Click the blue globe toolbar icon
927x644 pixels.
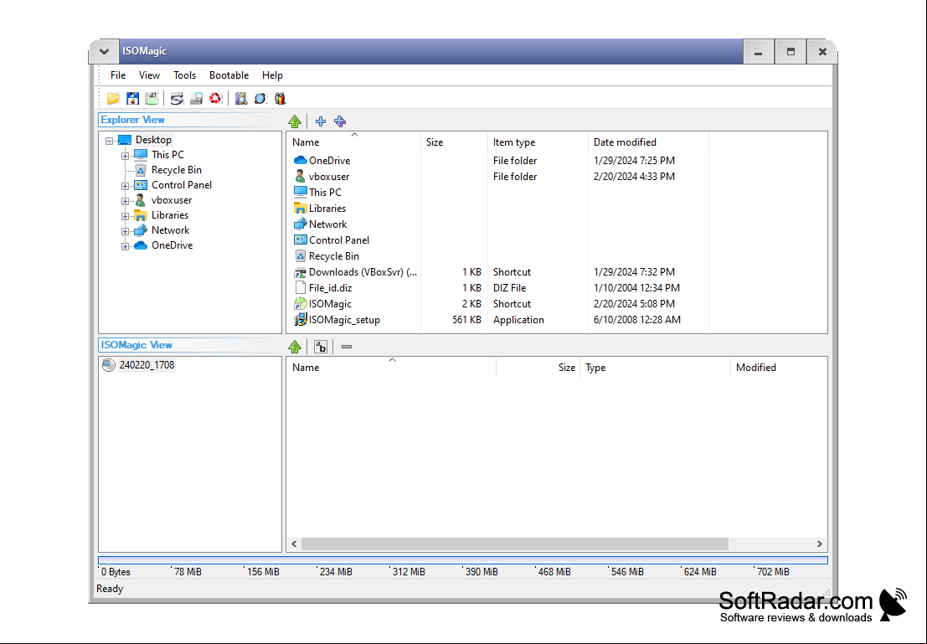(x=260, y=99)
